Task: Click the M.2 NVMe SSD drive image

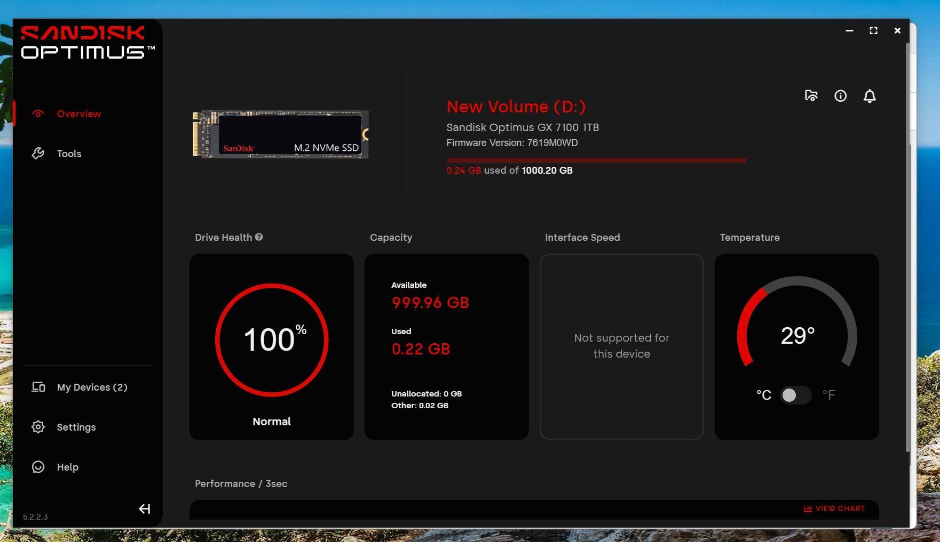Action: 281,134
